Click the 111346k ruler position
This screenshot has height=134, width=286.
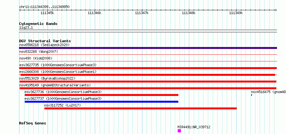[94, 13]
